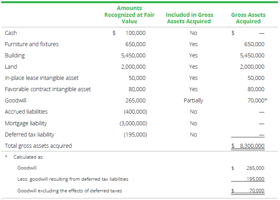Click the Amounts Recognized at Fair Value header

click(x=129, y=14)
